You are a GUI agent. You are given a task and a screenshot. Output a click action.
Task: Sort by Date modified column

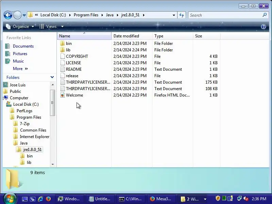coord(132,36)
